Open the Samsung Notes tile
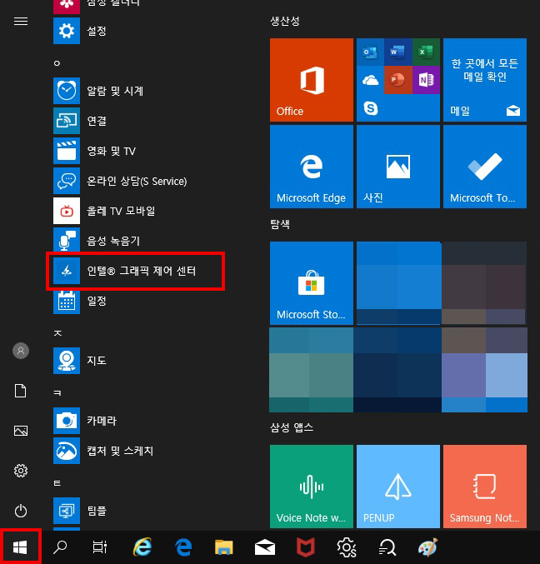 click(x=485, y=487)
